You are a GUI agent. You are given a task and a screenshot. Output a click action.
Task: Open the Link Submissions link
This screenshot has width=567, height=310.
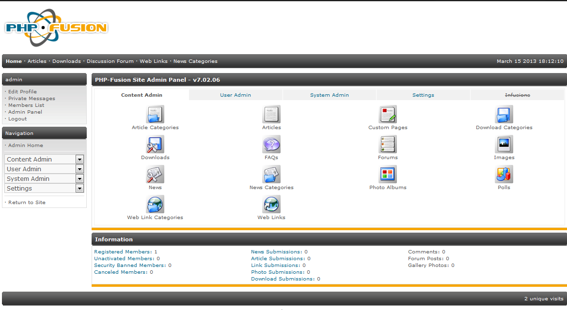point(276,265)
